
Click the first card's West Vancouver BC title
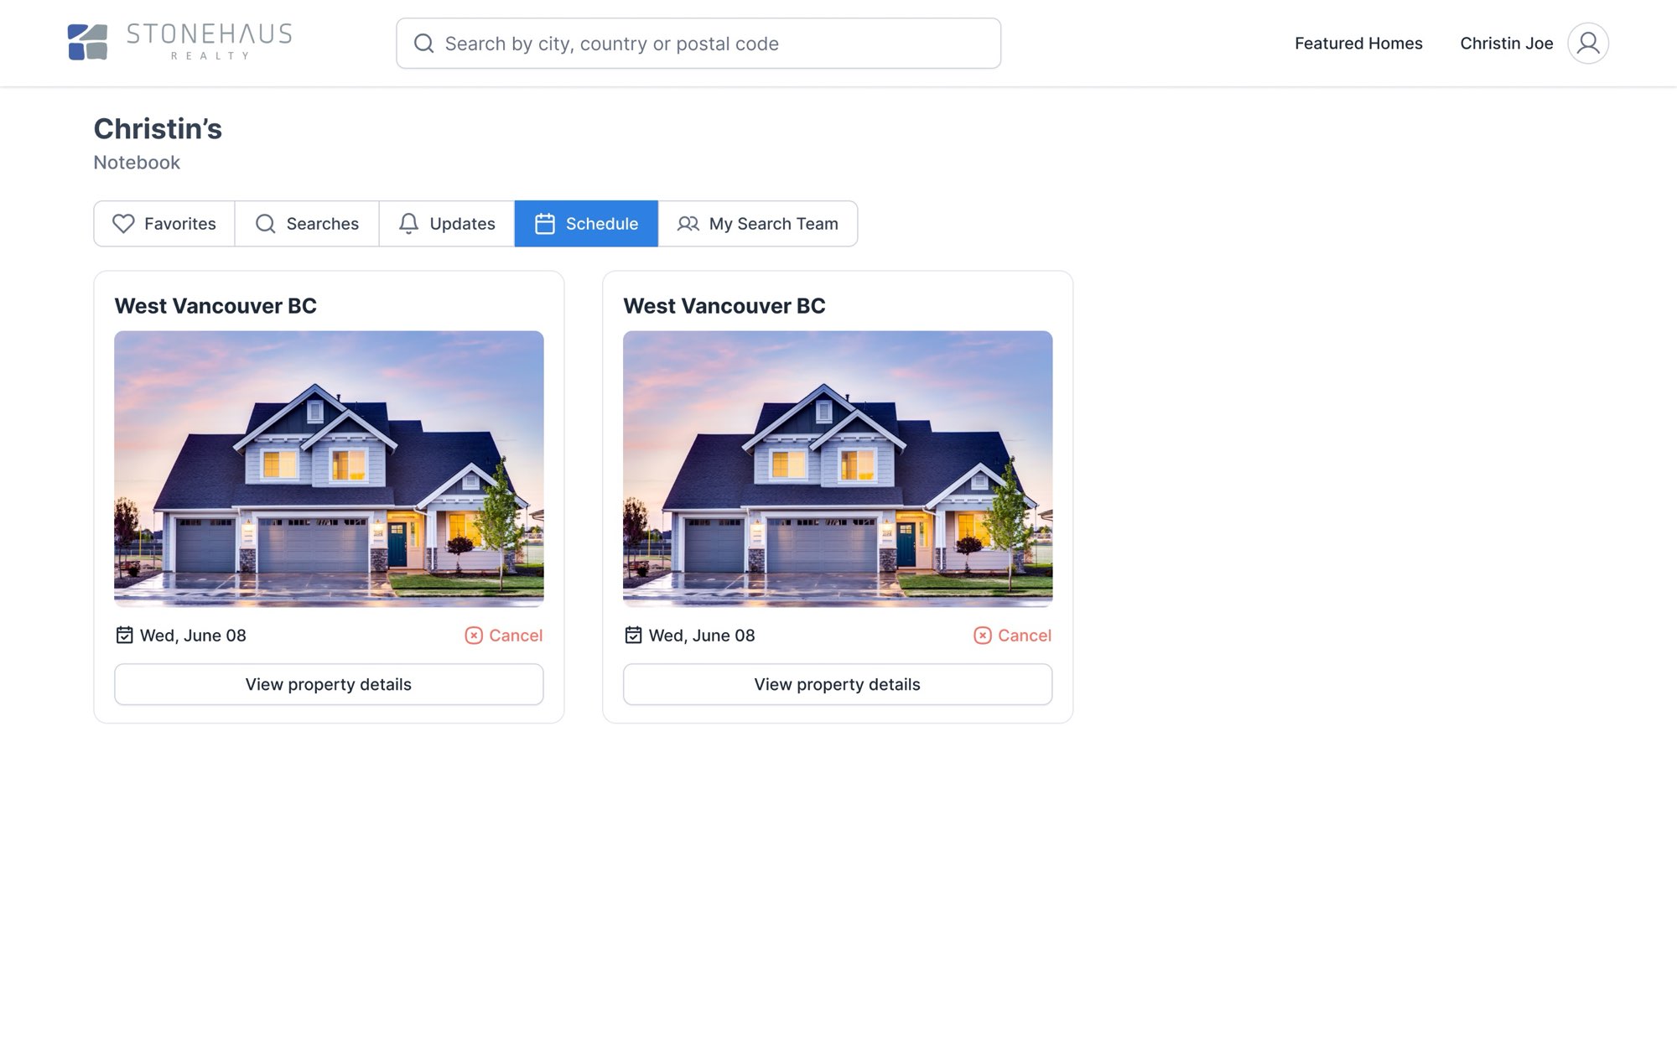point(215,306)
